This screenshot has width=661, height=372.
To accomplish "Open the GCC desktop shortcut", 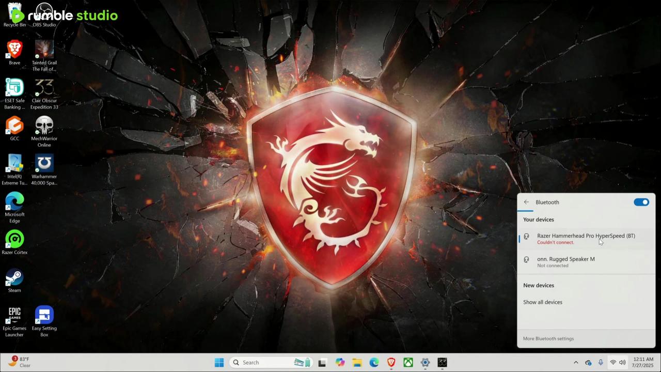I will click(x=14, y=129).
